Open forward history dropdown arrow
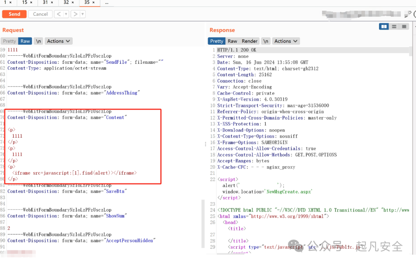The height and width of the screenshot is (263, 416). pyautogui.click(x=82, y=14)
